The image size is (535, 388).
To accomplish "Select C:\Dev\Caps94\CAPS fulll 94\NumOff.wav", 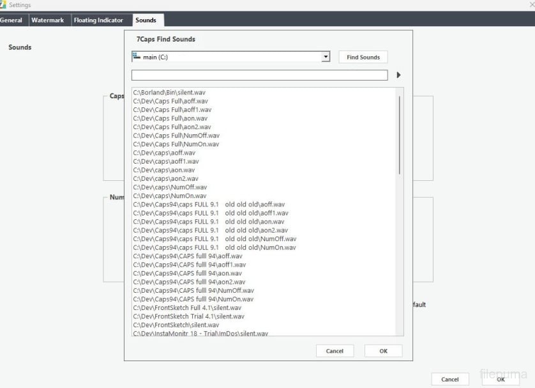I will [193, 291].
